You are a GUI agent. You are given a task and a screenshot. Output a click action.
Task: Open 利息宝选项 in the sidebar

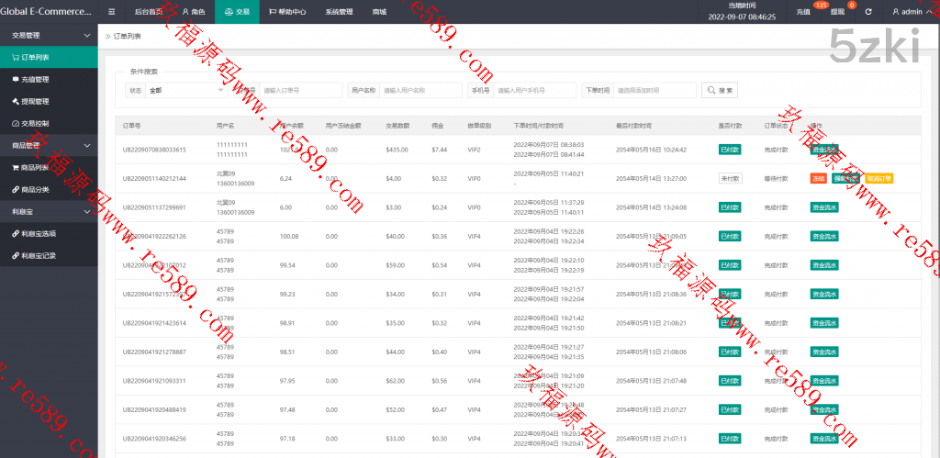[x=39, y=233]
